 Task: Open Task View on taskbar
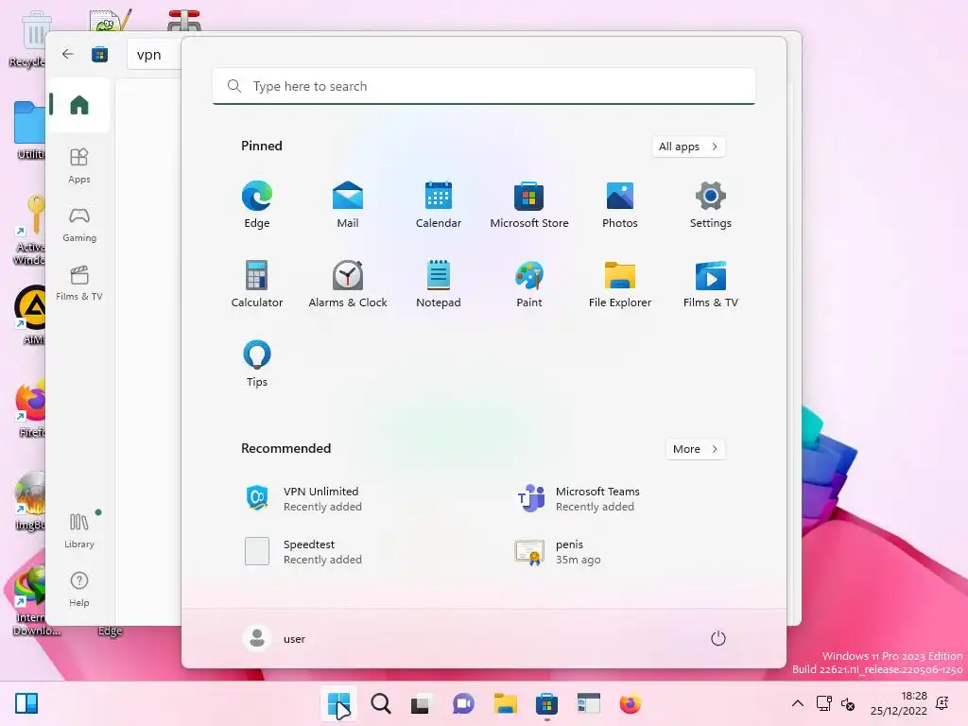click(x=422, y=703)
